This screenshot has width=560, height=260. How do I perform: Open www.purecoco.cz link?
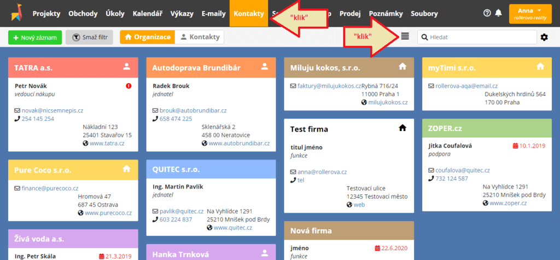tap(108, 213)
